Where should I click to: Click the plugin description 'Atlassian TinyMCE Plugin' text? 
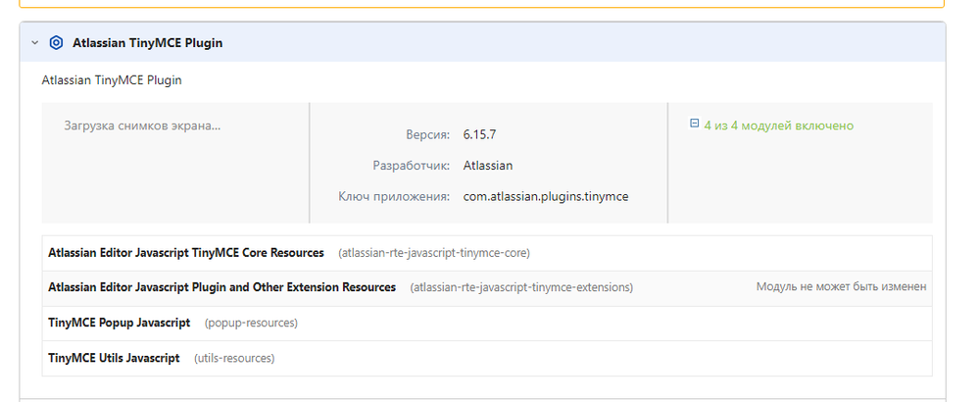click(112, 80)
